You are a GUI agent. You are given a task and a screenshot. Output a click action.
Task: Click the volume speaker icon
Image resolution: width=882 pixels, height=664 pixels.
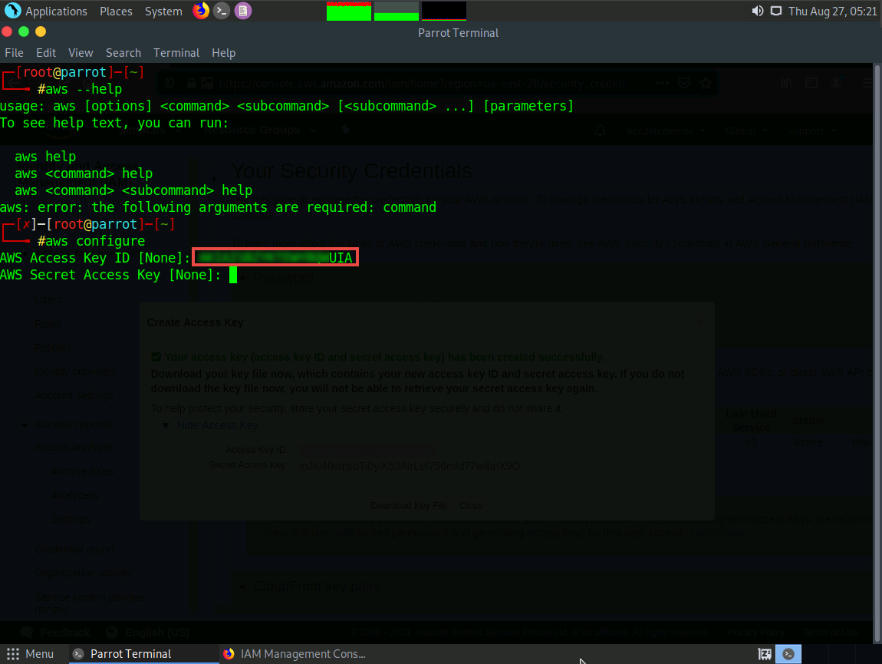(x=758, y=11)
